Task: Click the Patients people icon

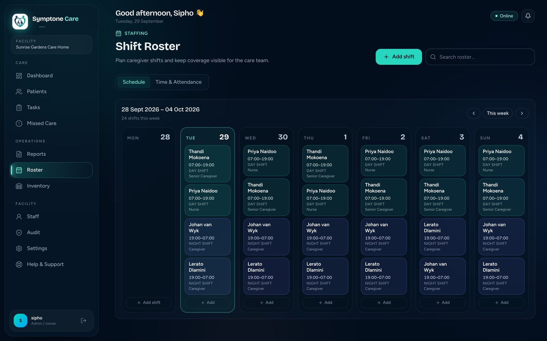Action: [19, 92]
